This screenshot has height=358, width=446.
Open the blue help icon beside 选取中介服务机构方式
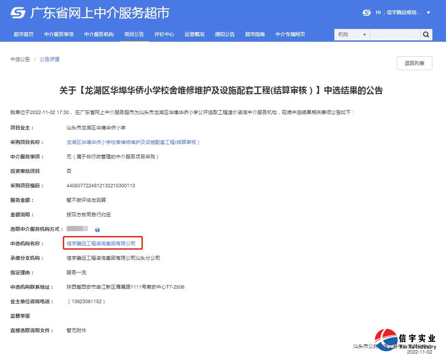[x=98, y=229]
